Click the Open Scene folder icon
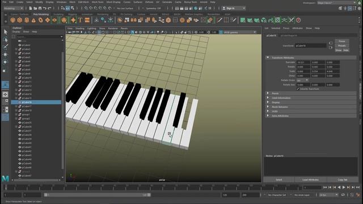The image size is (363, 204). click(x=35, y=8)
